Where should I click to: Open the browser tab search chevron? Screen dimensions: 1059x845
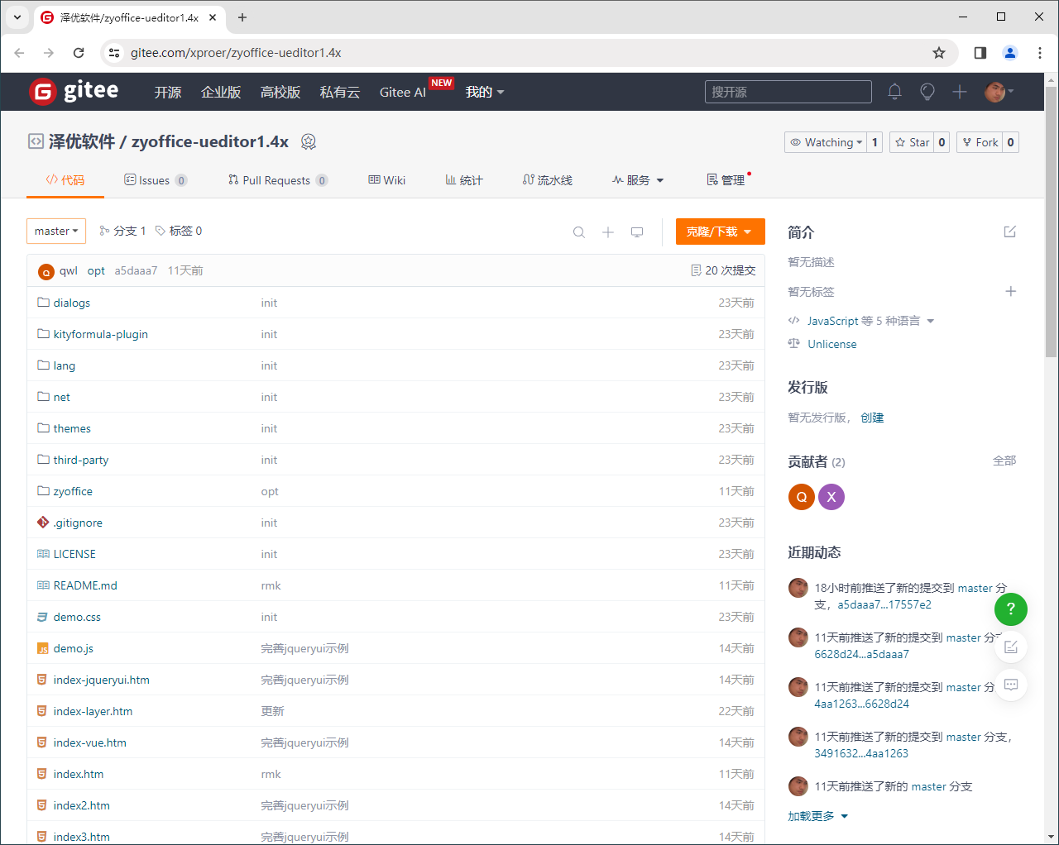click(x=17, y=17)
